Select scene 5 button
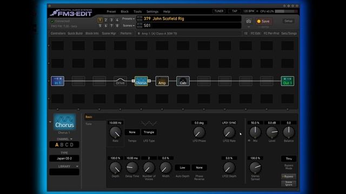This screenshot has width=346, height=194. point(100,26)
